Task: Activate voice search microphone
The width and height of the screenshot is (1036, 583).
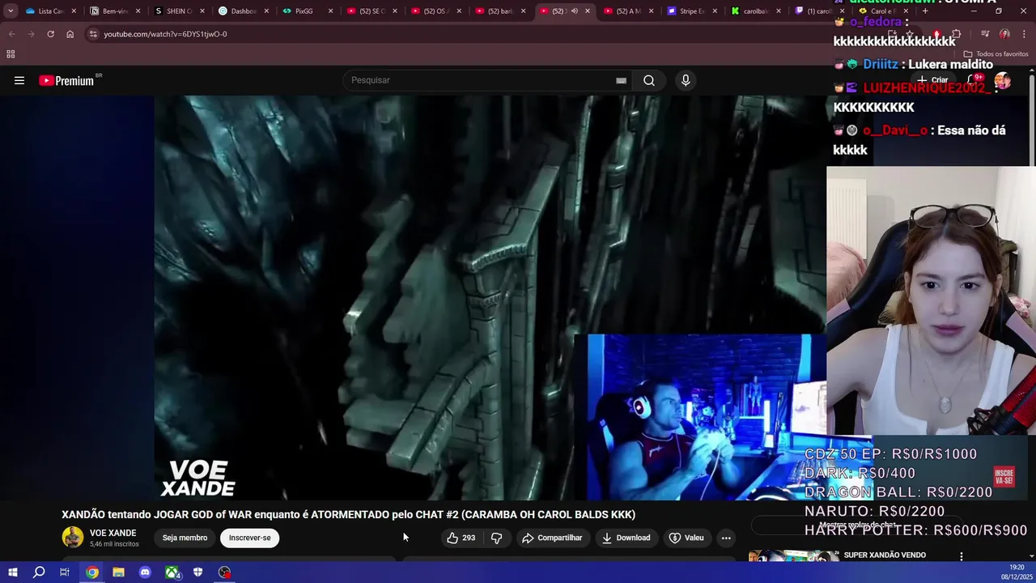Action: 686,80
